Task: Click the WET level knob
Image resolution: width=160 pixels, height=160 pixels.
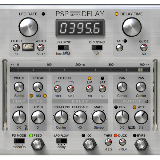Action: tap(141, 117)
